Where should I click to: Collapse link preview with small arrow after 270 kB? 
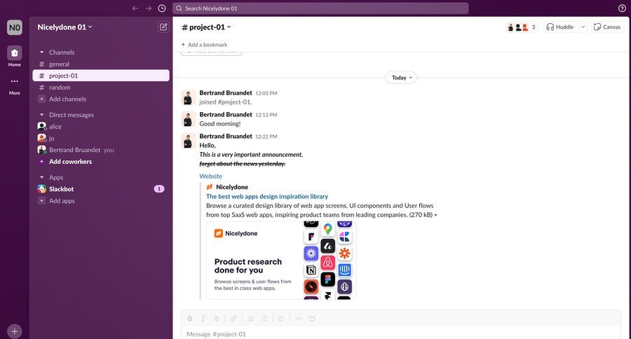[436, 215]
